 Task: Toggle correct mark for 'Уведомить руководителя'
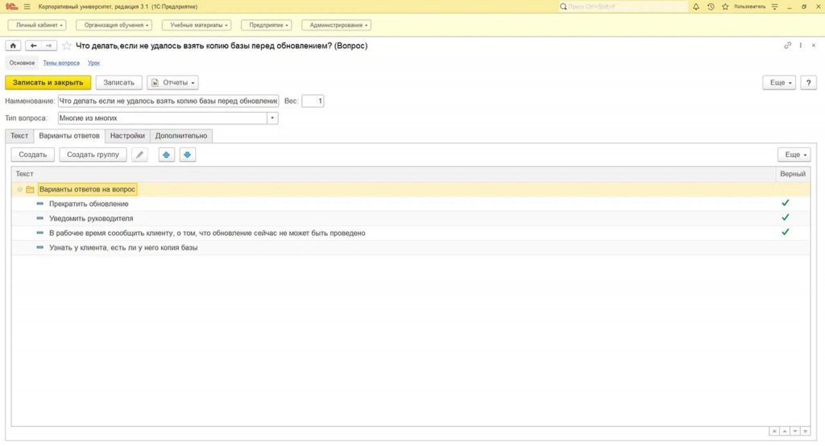(x=785, y=217)
